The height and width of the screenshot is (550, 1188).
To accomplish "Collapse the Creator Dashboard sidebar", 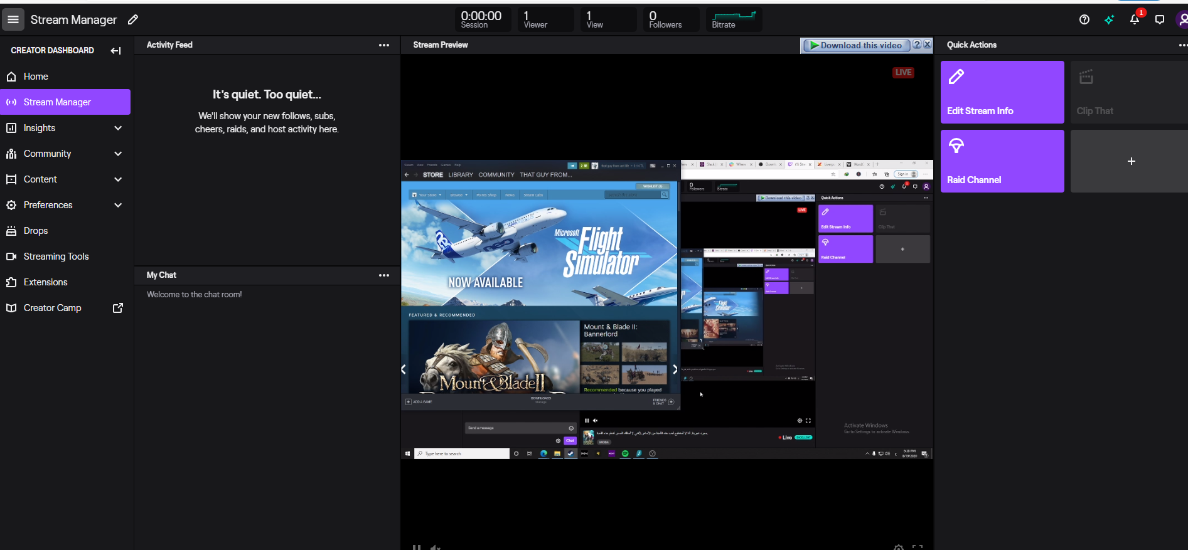I will point(115,51).
